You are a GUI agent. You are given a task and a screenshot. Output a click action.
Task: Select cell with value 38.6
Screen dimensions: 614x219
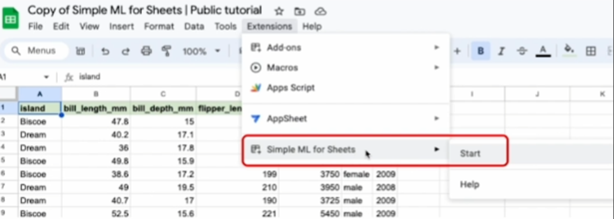click(96, 174)
